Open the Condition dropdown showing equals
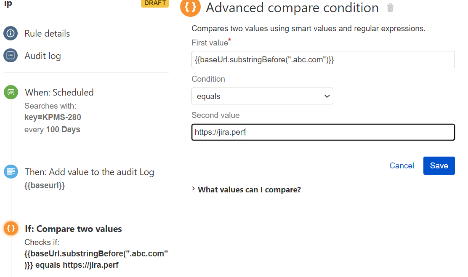Image resolution: width=468 pixels, height=277 pixels. (x=262, y=96)
